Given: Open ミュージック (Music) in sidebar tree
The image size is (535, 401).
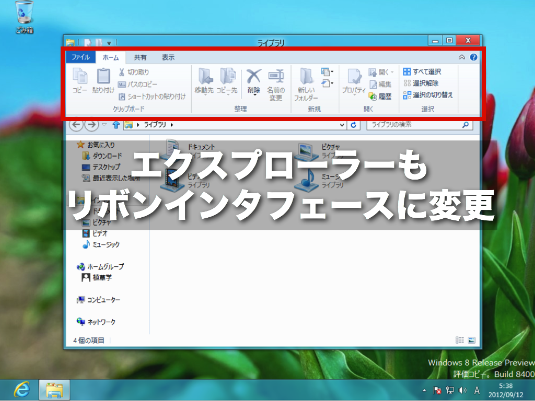Looking at the screenshot, I should (101, 244).
